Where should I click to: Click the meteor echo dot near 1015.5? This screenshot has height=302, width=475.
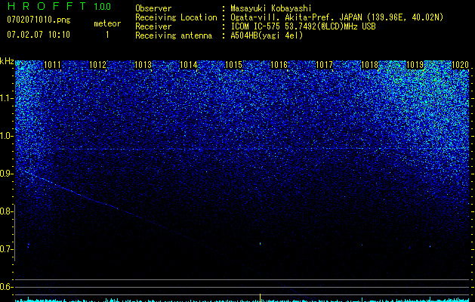[x=261, y=243]
